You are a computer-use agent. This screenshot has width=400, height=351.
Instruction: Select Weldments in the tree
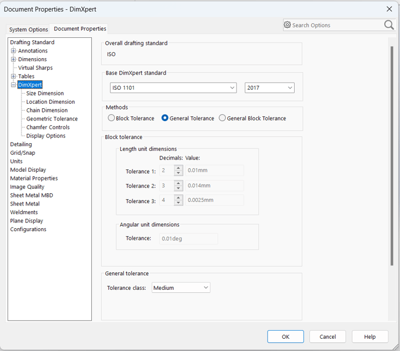(24, 212)
